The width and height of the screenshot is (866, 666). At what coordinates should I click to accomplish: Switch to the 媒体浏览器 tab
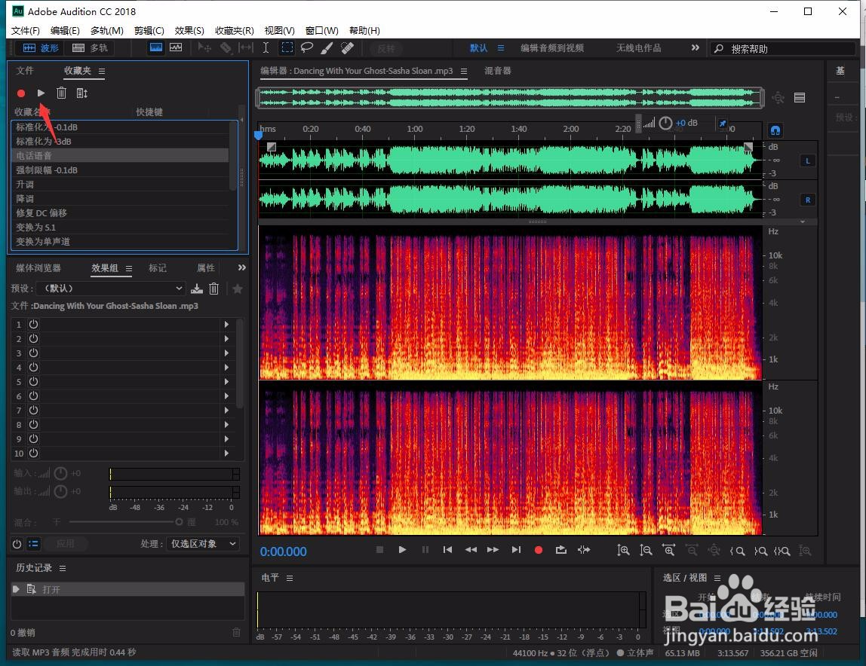tap(38, 267)
